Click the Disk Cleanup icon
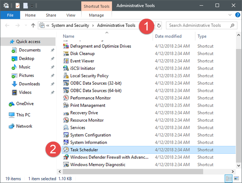The height and width of the screenshot is (183, 242). tap(66, 53)
